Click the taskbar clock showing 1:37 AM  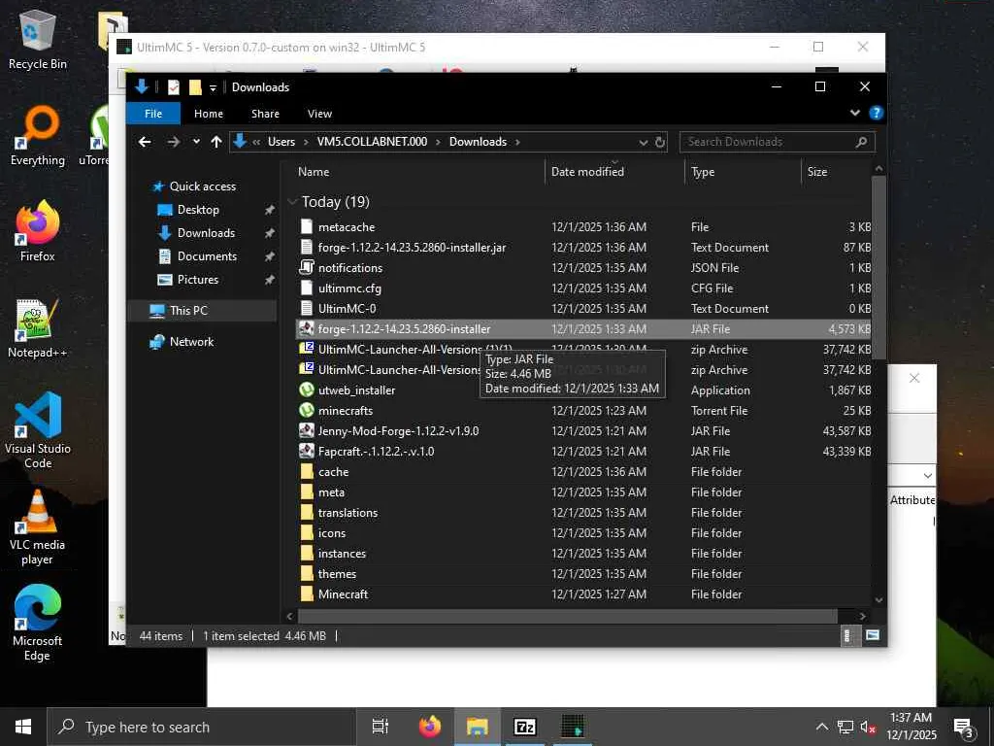coord(911,727)
